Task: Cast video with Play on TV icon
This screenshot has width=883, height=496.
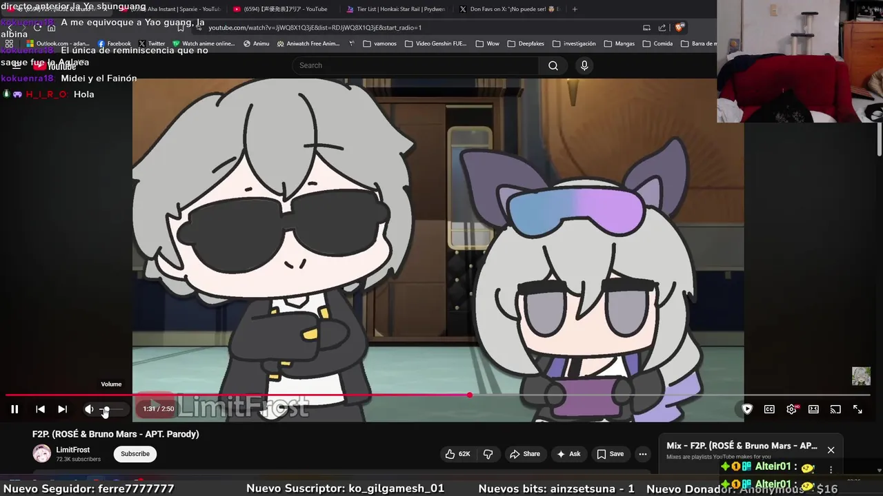Action: coord(835,409)
